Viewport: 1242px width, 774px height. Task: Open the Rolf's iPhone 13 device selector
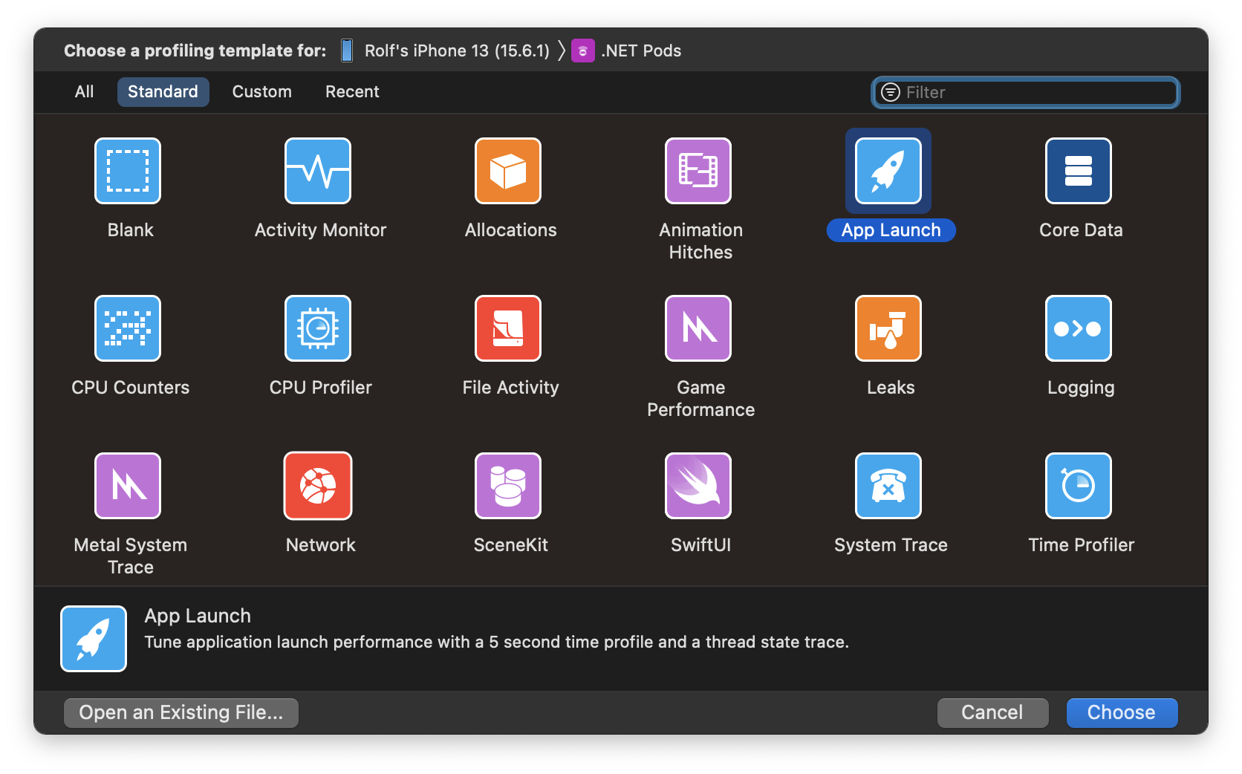446,51
